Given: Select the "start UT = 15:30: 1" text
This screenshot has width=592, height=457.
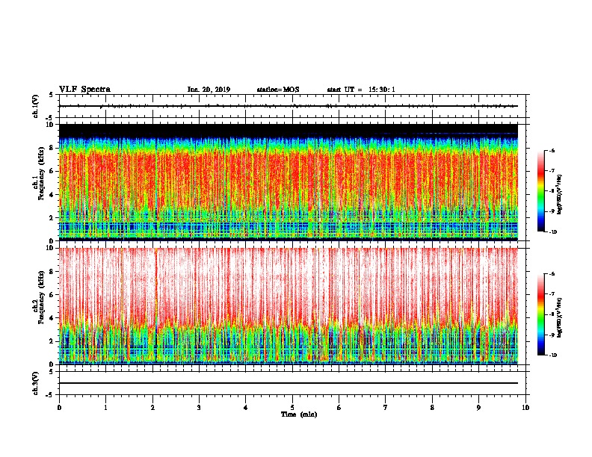Looking at the screenshot, I should 361,90.
